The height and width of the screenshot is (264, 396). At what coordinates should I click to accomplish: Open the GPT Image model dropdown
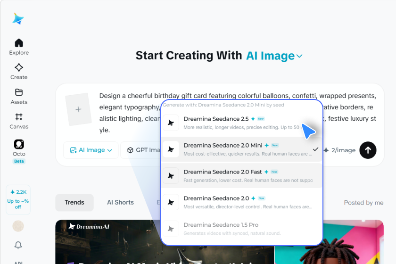click(x=140, y=150)
